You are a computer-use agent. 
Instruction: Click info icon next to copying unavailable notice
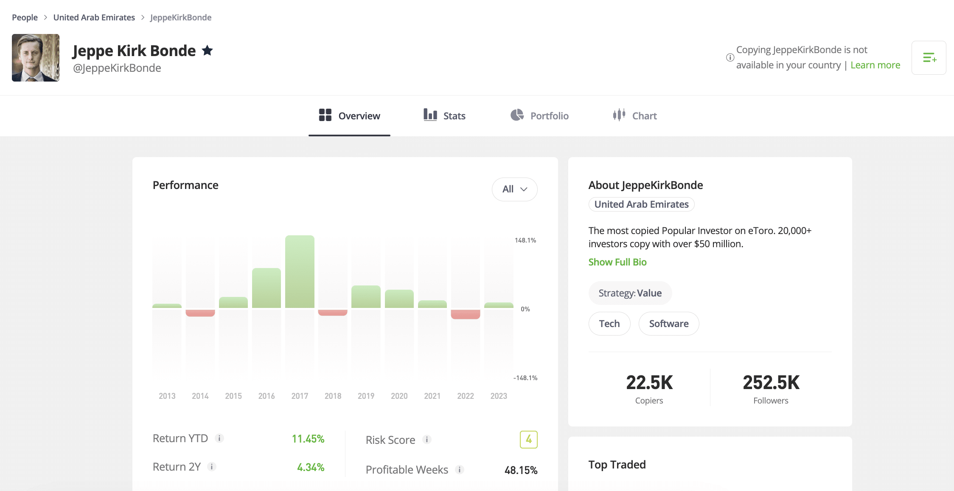pyautogui.click(x=730, y=57)
